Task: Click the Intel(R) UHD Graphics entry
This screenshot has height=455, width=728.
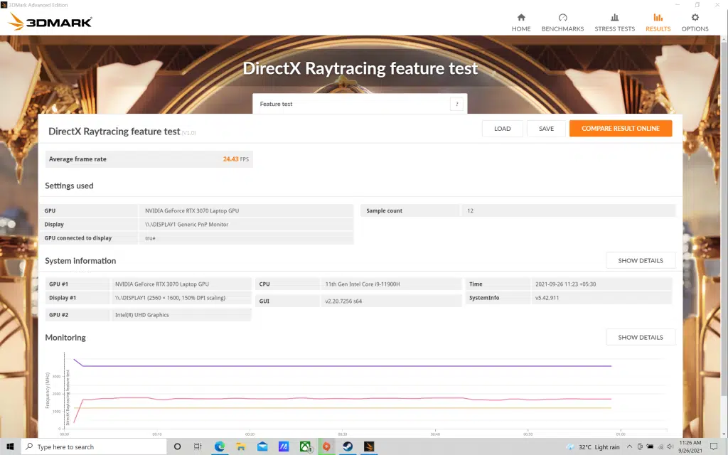Action: [x=142, y=315]
